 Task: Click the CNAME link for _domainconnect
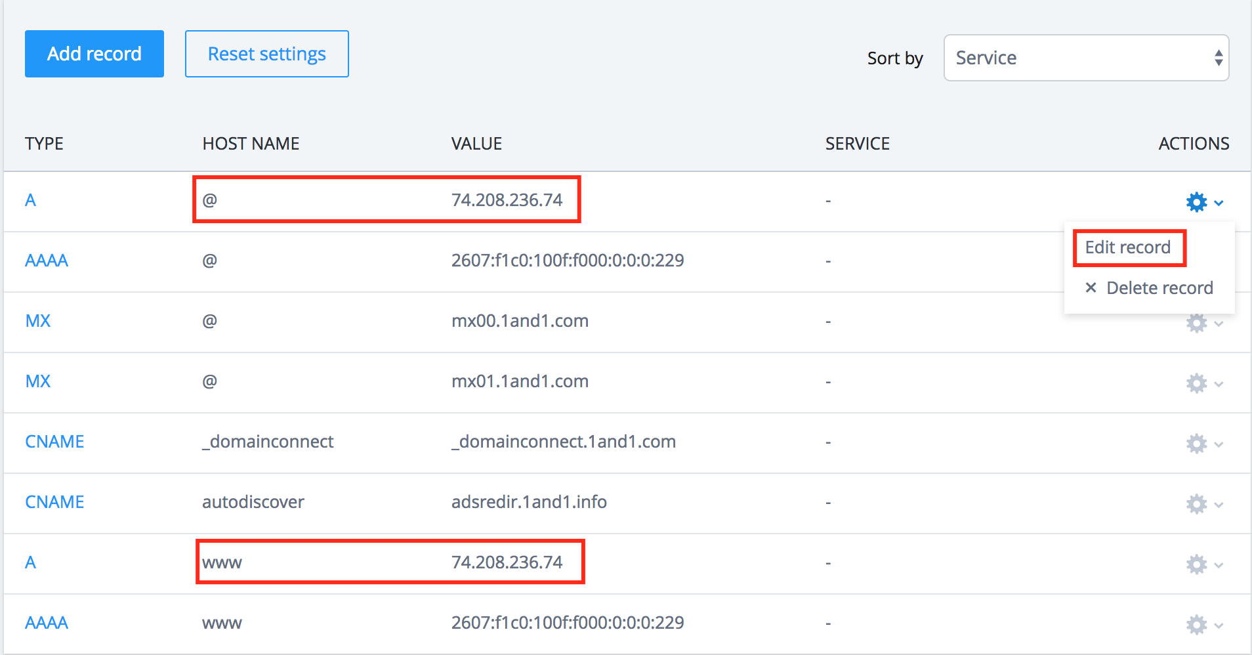click(x=54, y=442)
